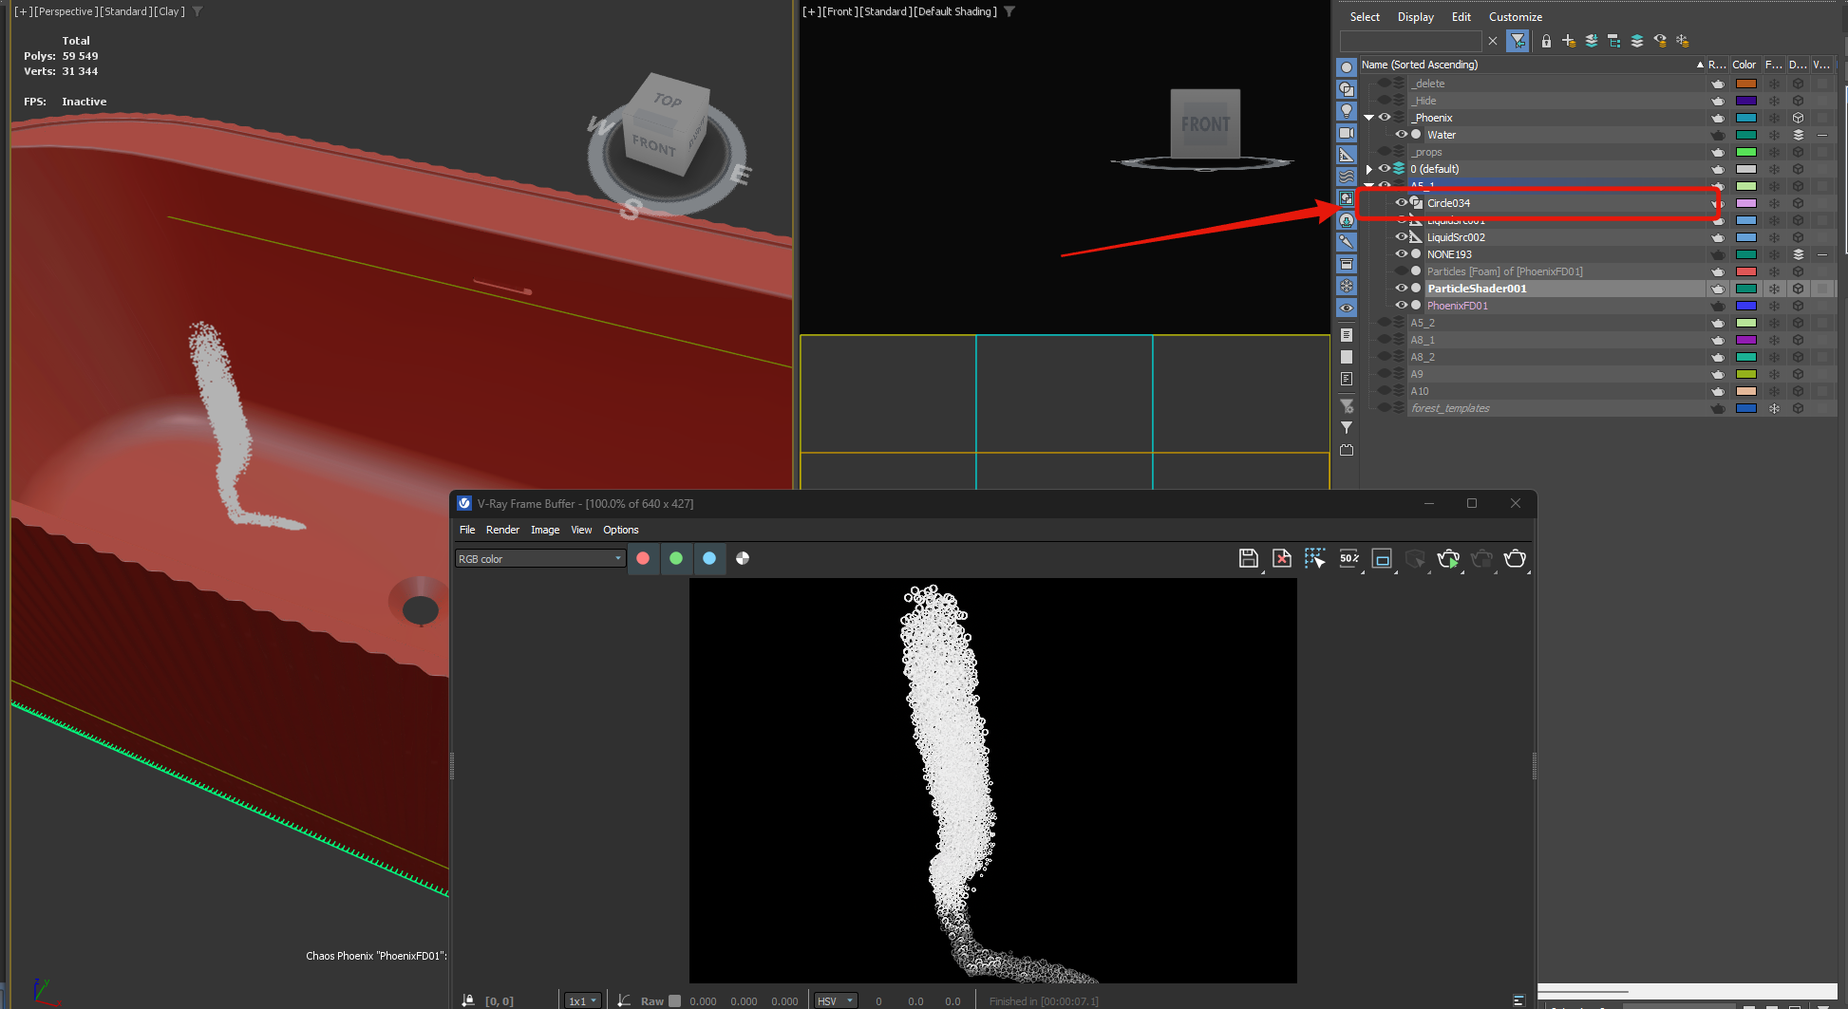
Task: Toggle the red channel button
Action: tap(643, 558)
